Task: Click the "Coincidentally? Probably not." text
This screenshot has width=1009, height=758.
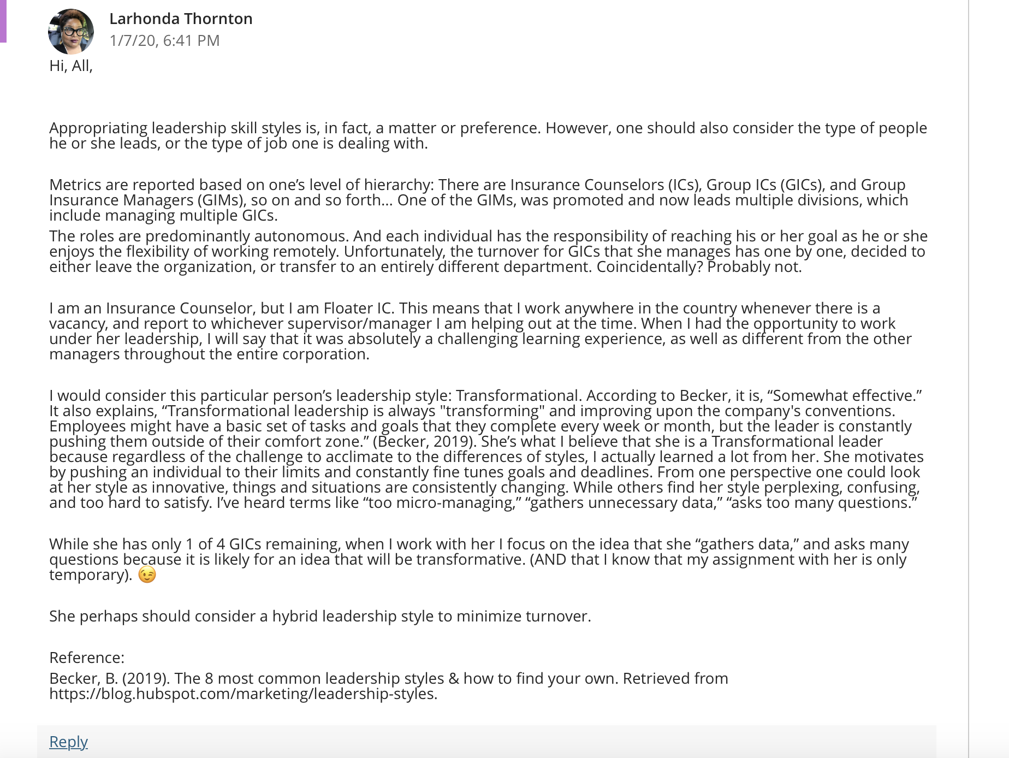Action: tap(699, 267)
